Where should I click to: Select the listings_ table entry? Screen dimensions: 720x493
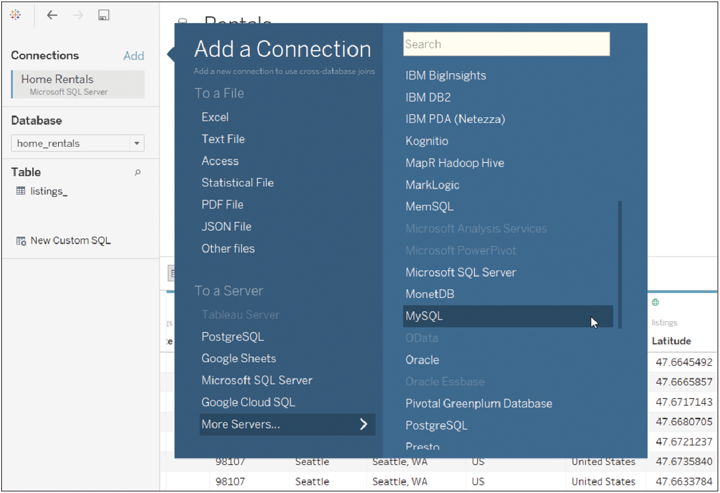(49, 191)
